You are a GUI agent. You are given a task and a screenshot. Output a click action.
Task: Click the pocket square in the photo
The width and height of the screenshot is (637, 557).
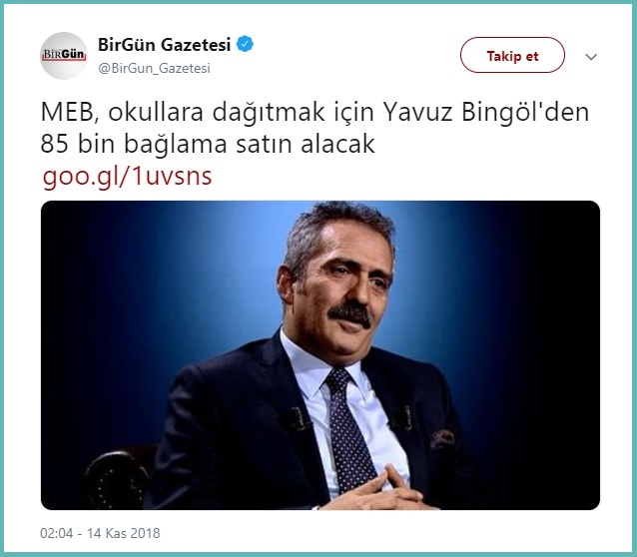point(442,439)
